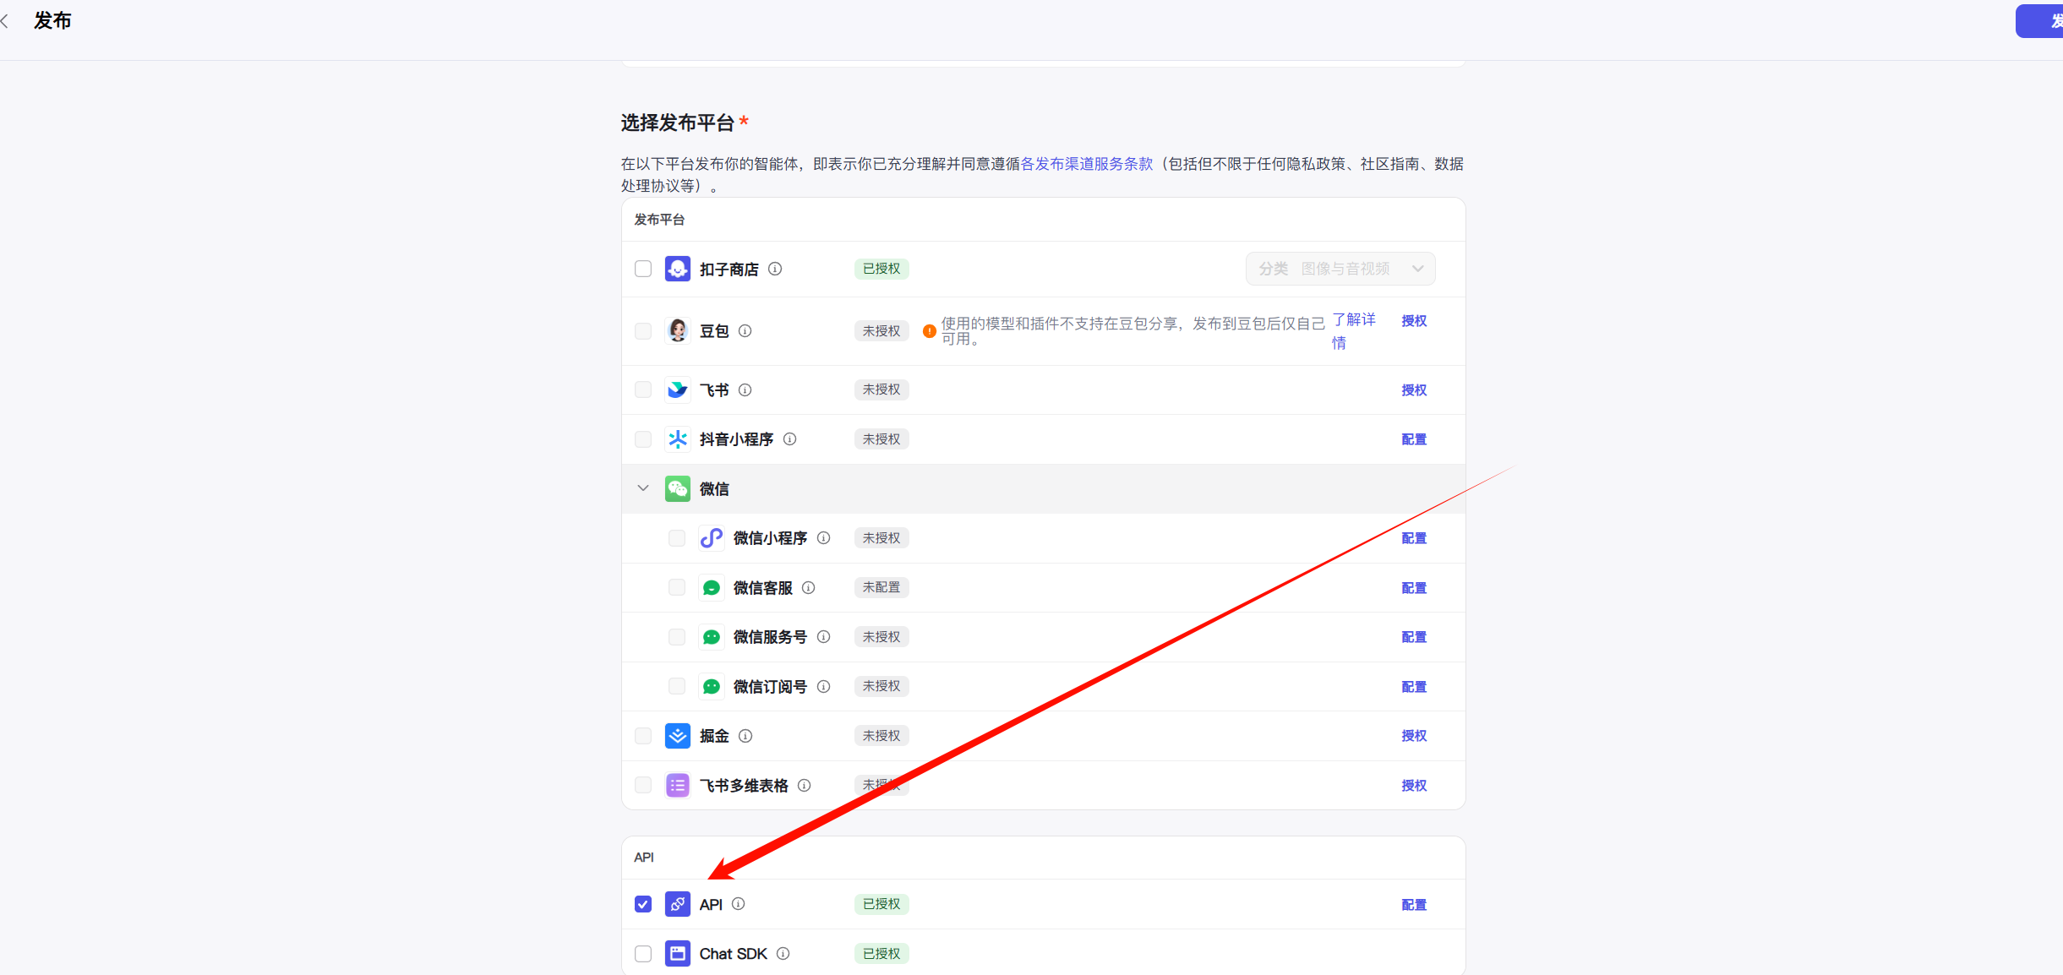Click the blue publish button top right

2039,21
